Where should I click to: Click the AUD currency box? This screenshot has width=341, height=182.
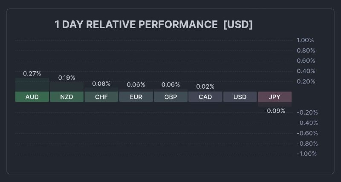[32, 97]
